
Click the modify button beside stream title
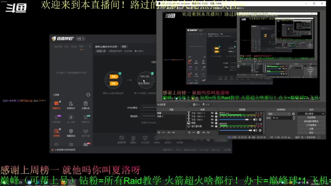[x=124, y=47]
